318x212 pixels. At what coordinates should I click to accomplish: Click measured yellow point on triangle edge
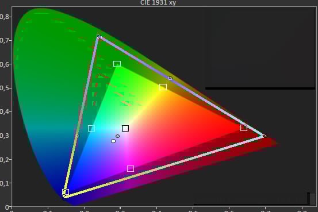170,78
